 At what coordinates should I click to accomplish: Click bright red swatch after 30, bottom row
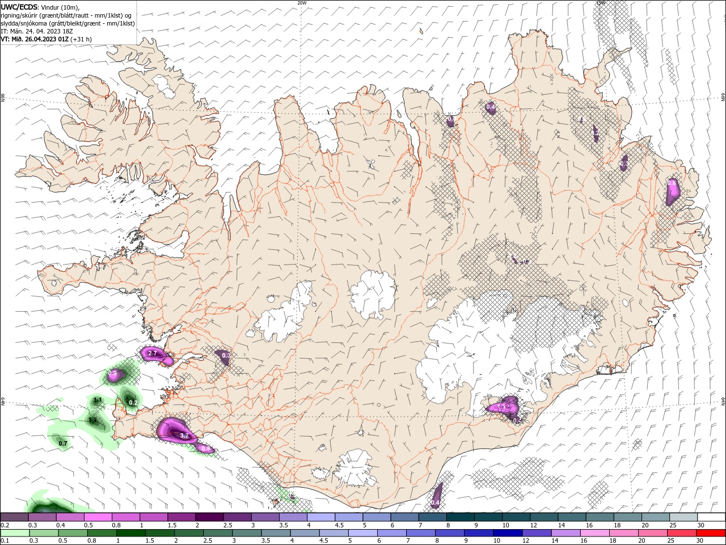[x=710, y=533]
